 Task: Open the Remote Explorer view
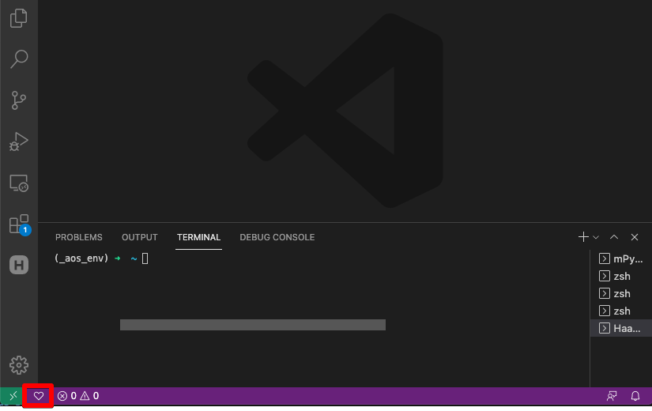19,183
